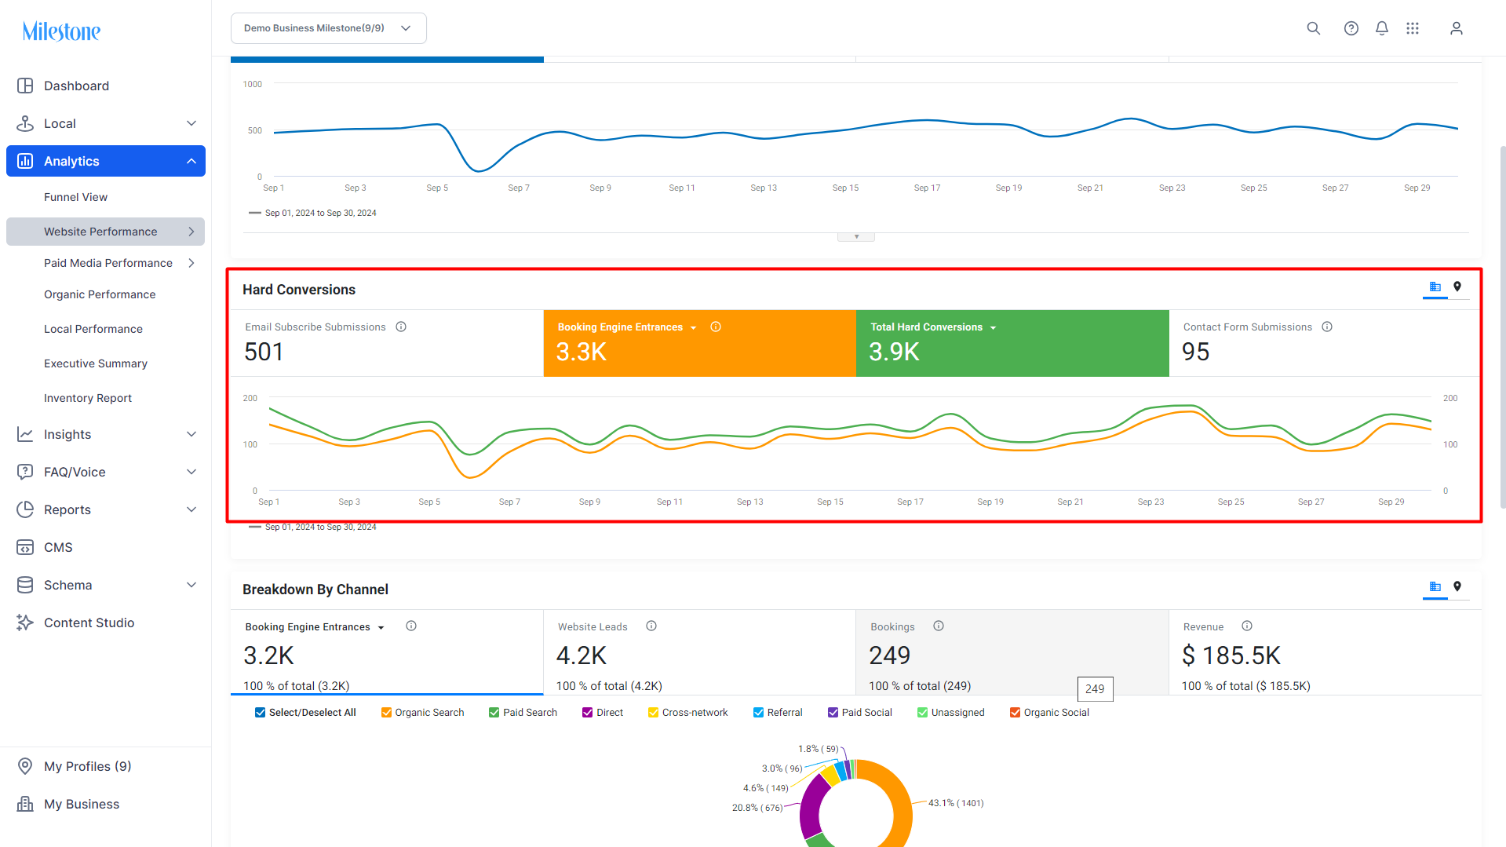Screen dimensions: 1506x847
Task: Toggle the Select/Deselect All checkbox
Action: (x=260, y=713)
